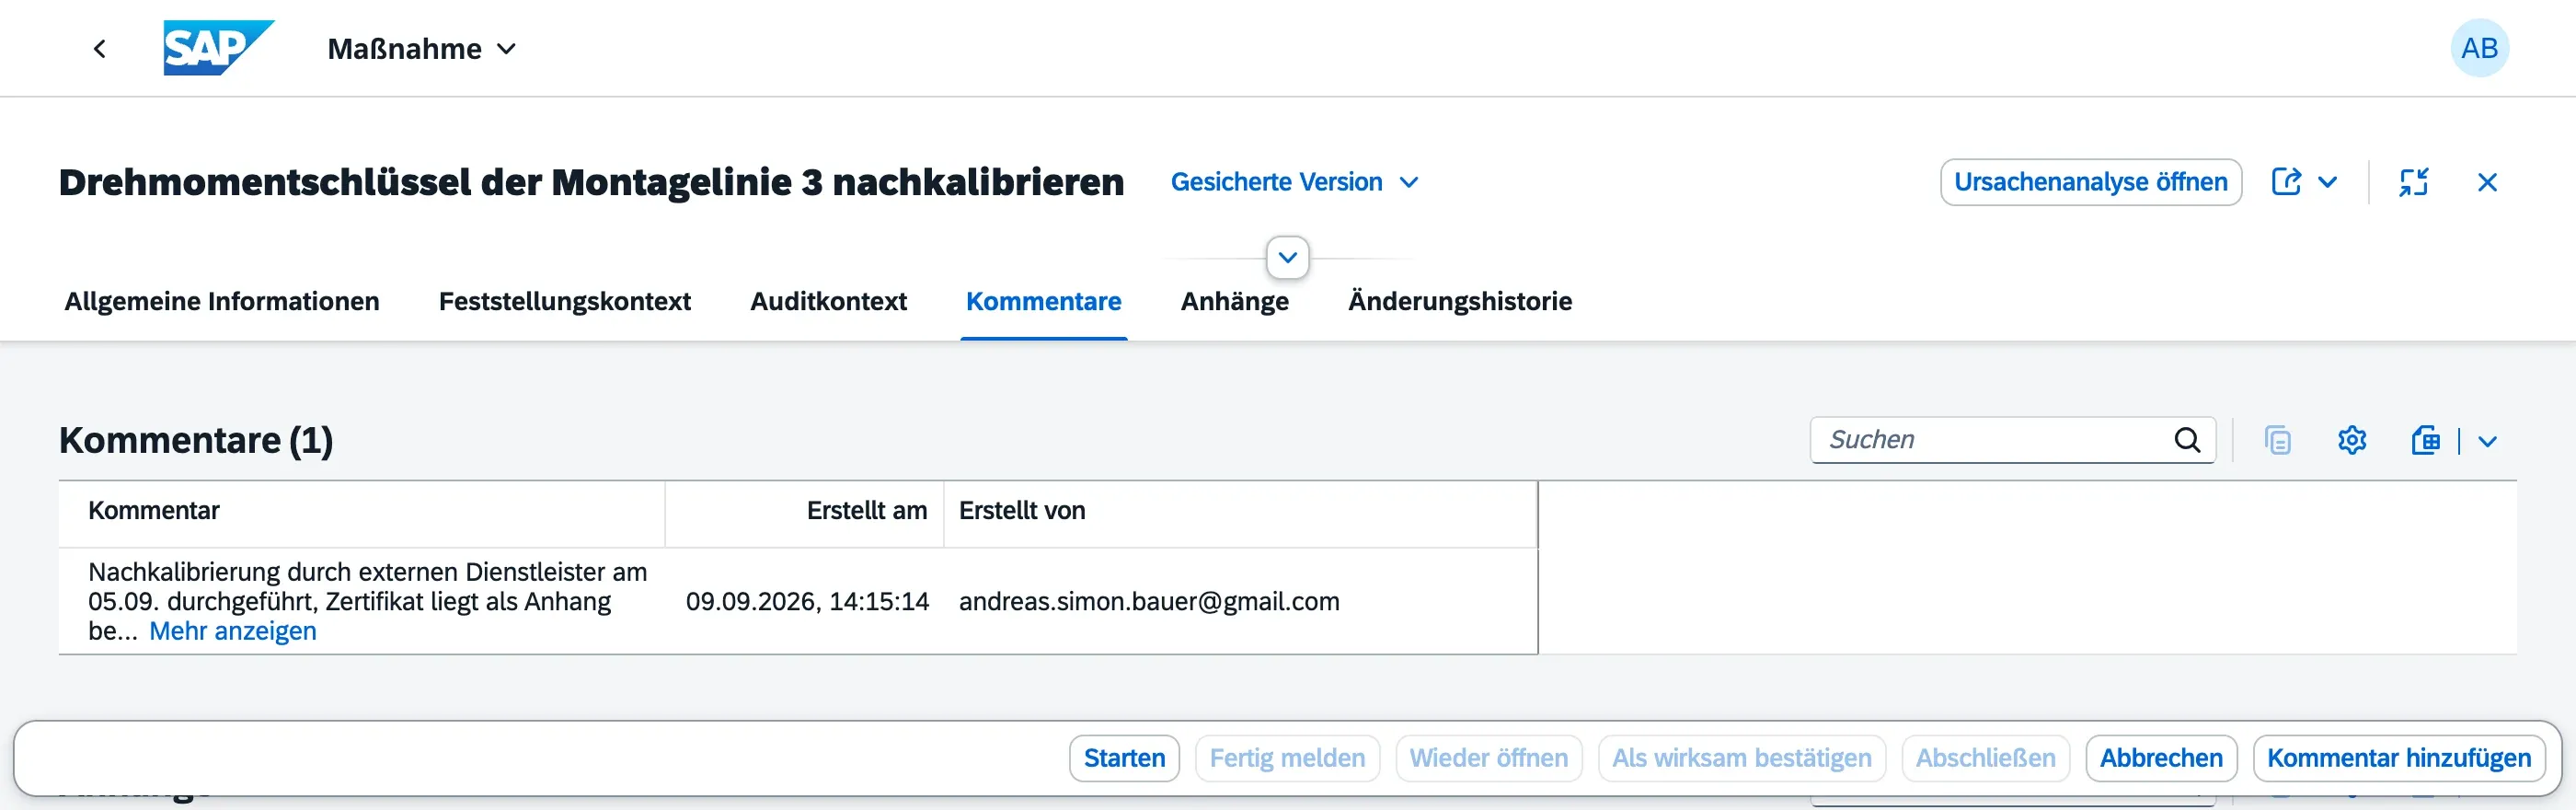Click Mehr anzeigen link in comment
The height and width of the screenshot is (810, 2576).
coord(232,631)
